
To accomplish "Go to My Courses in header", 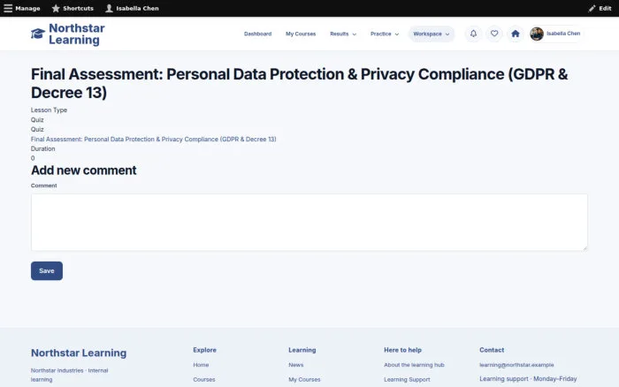I will coord(301,34).
